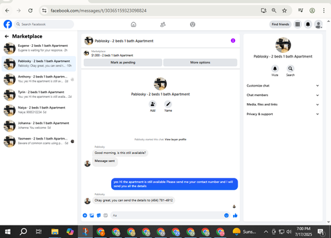Add people to the Pablosky chat

coord(152,104)
